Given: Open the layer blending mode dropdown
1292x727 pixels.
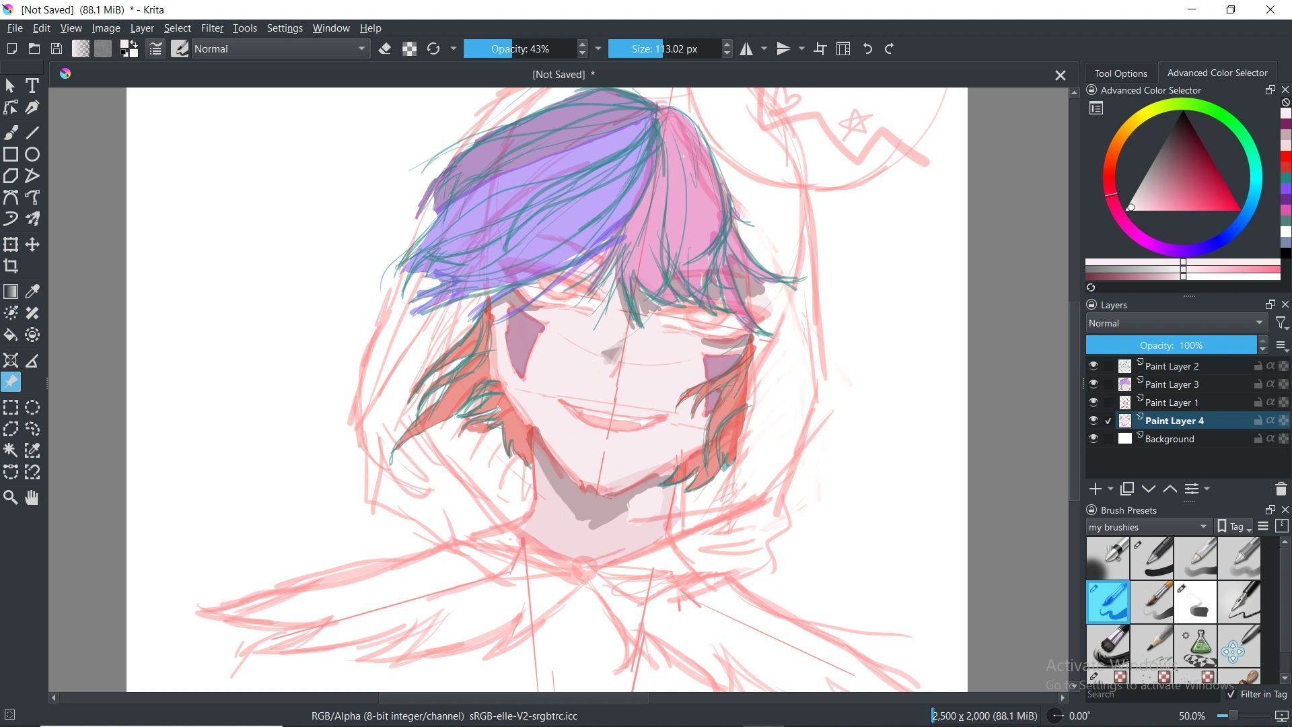Looking at the screenshot, I should click(1174, 323).
